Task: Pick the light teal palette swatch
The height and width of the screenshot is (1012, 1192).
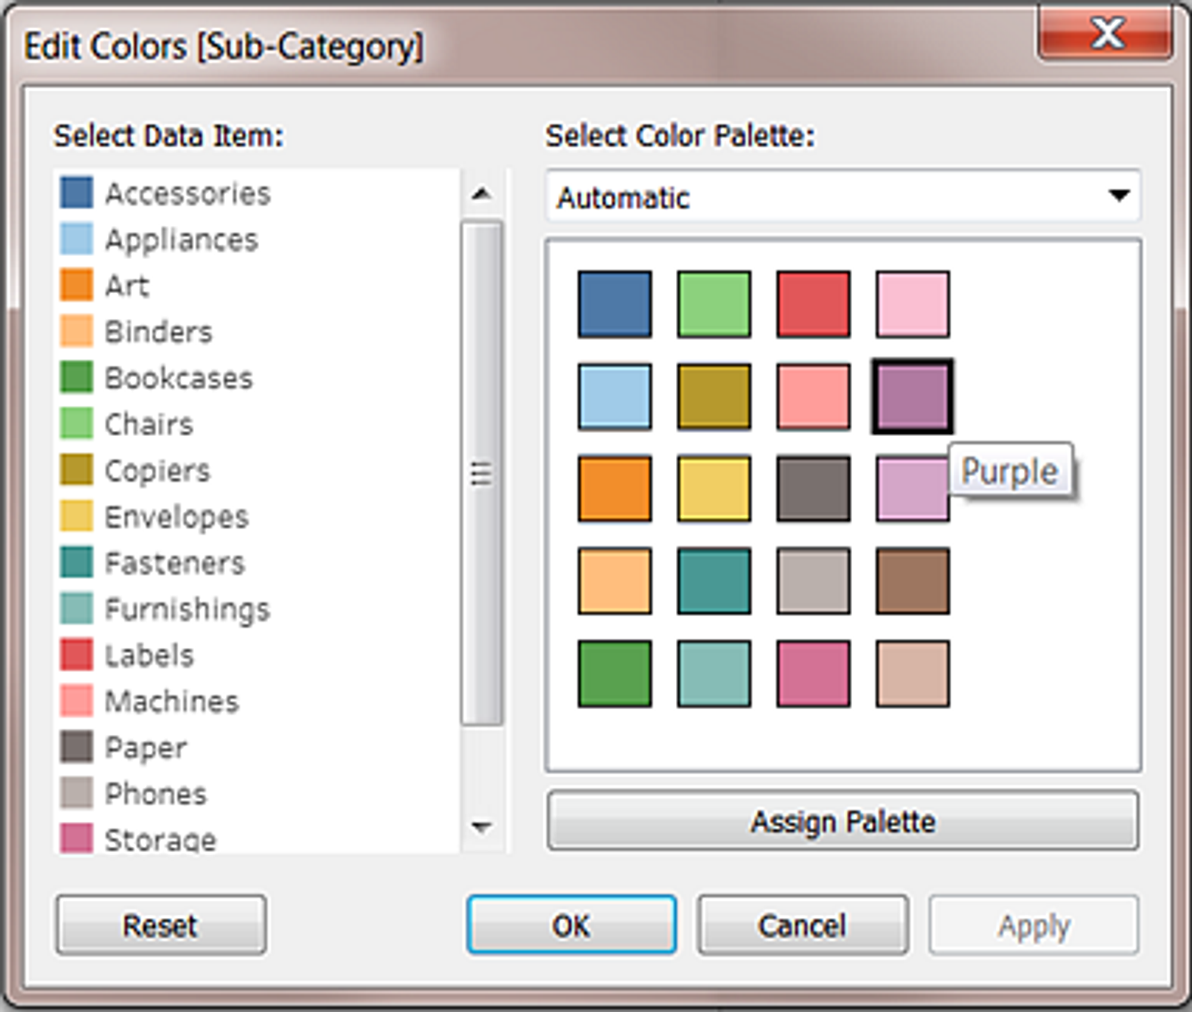Action: pos(714,674)
